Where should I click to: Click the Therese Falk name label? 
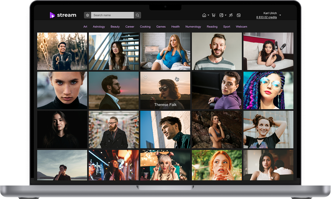tap(165, 105)
